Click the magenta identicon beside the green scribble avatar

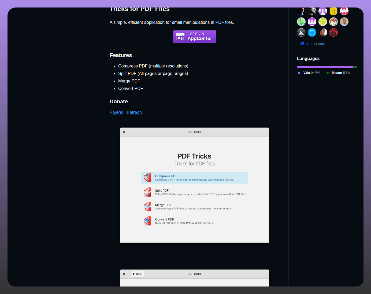312,22
